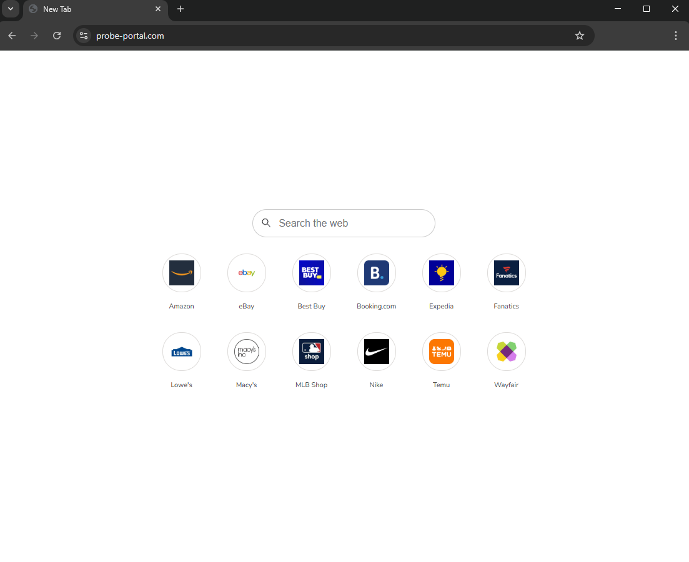Click the Search the web field
The image size is (689, 562).
(350, 223)
